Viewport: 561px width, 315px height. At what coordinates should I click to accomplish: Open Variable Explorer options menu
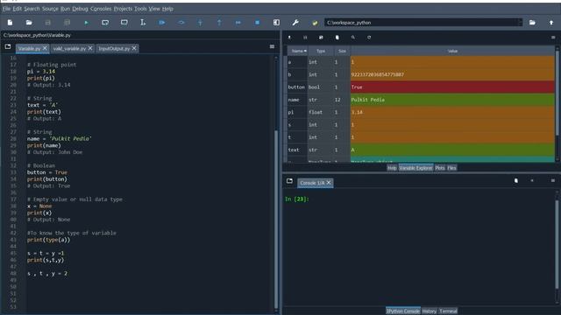click(553, 37)
